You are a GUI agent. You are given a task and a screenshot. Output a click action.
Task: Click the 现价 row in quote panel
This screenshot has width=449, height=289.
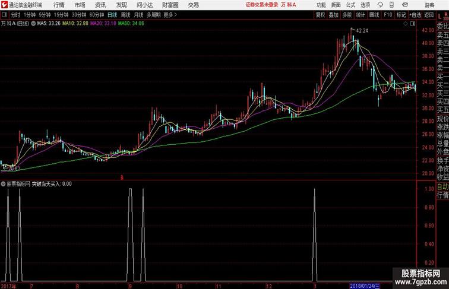pyautogui.click(x=442, y=119)
